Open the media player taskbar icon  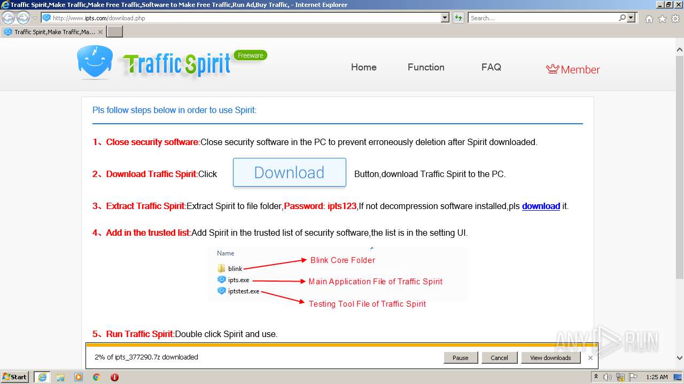[x=79, y=377]
